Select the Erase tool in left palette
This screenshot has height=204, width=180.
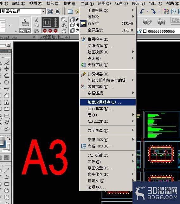coord(7,62)
